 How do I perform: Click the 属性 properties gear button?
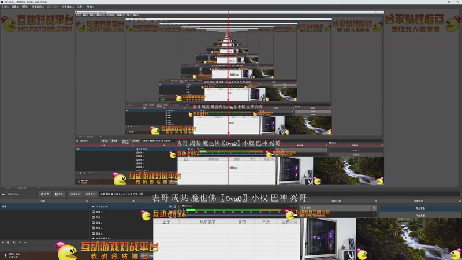45,194
